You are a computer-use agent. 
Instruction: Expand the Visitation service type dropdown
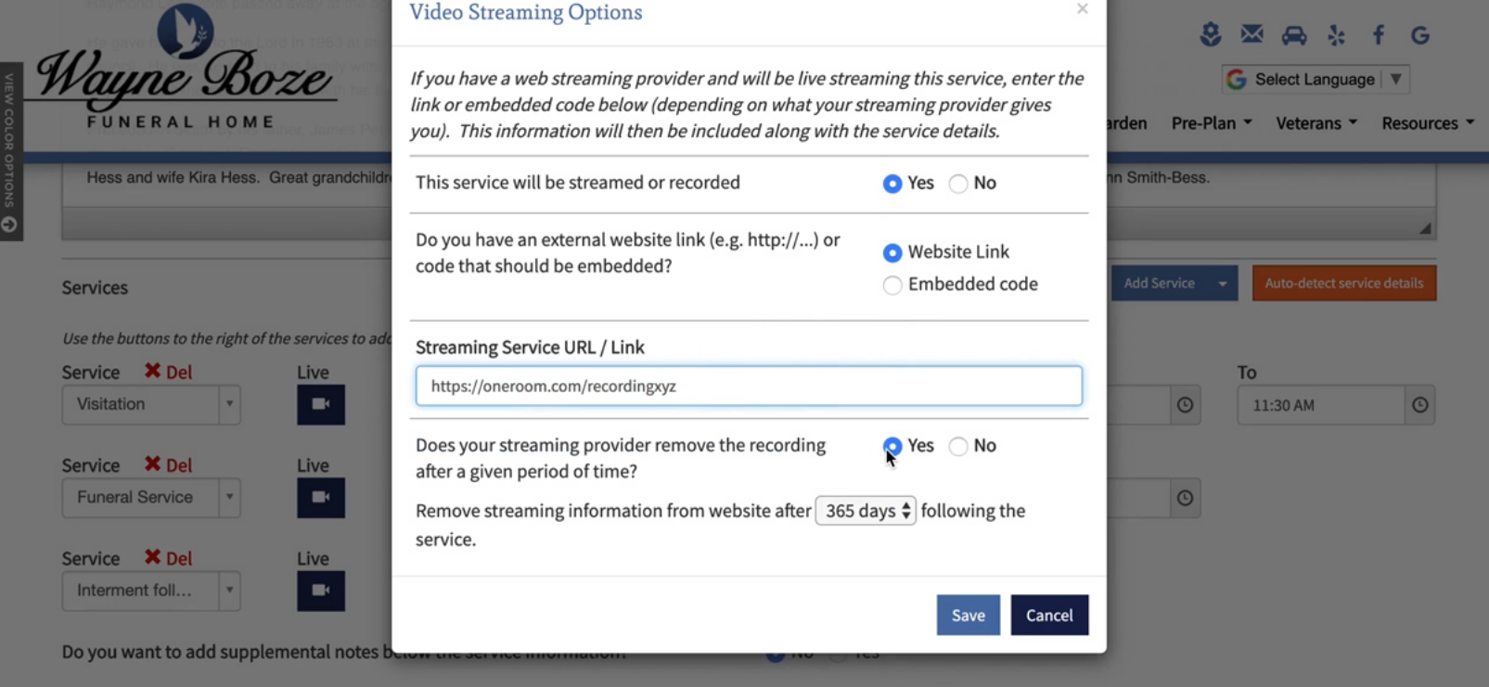229,404
